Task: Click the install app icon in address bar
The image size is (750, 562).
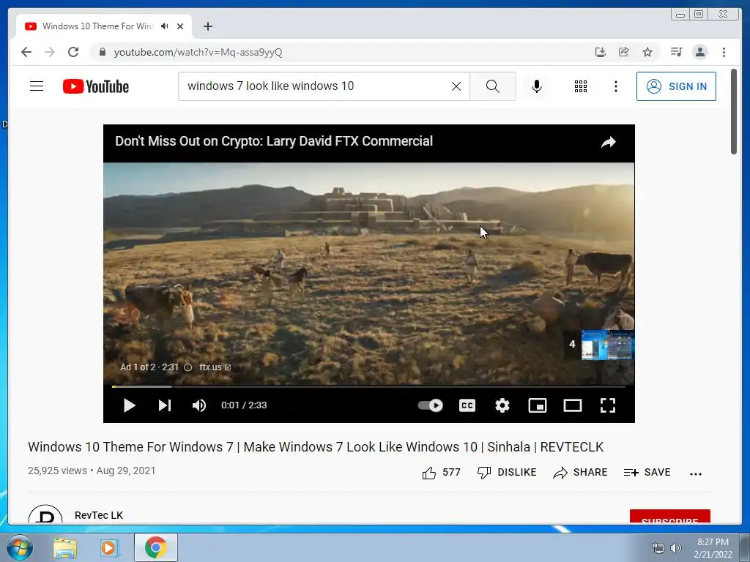Action: [601, 52]
